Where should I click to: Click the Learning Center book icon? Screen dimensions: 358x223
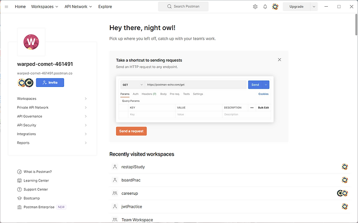click(x=20, y=181)
